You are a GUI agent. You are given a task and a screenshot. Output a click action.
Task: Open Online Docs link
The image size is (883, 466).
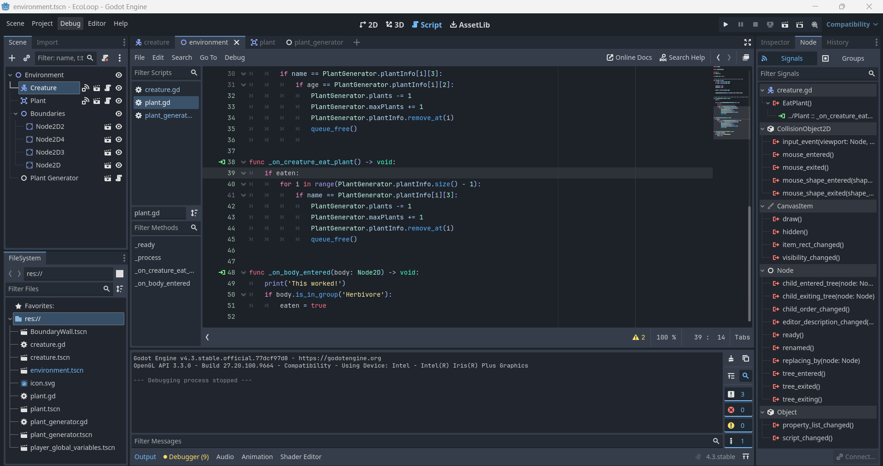coord(629,58)
